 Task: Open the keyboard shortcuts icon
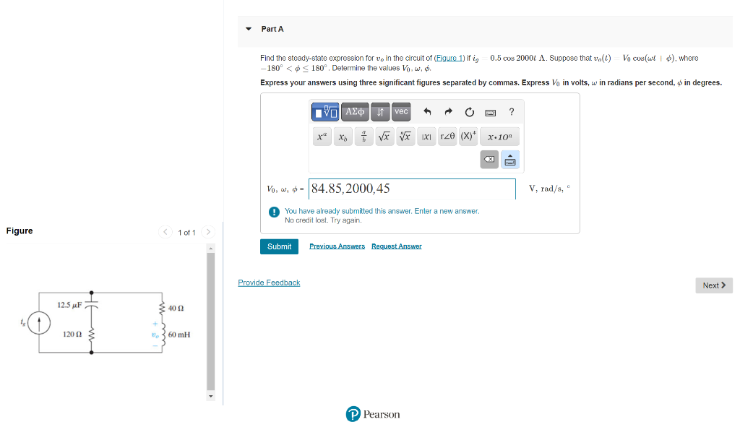[x=489, y=111]
